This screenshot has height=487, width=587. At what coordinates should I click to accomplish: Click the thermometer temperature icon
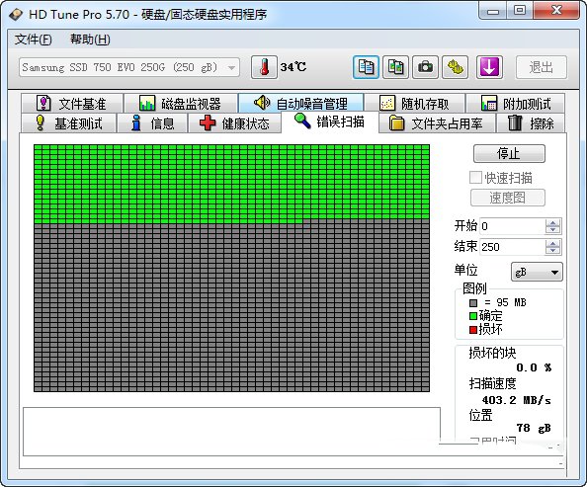click(x=264, y=67)
